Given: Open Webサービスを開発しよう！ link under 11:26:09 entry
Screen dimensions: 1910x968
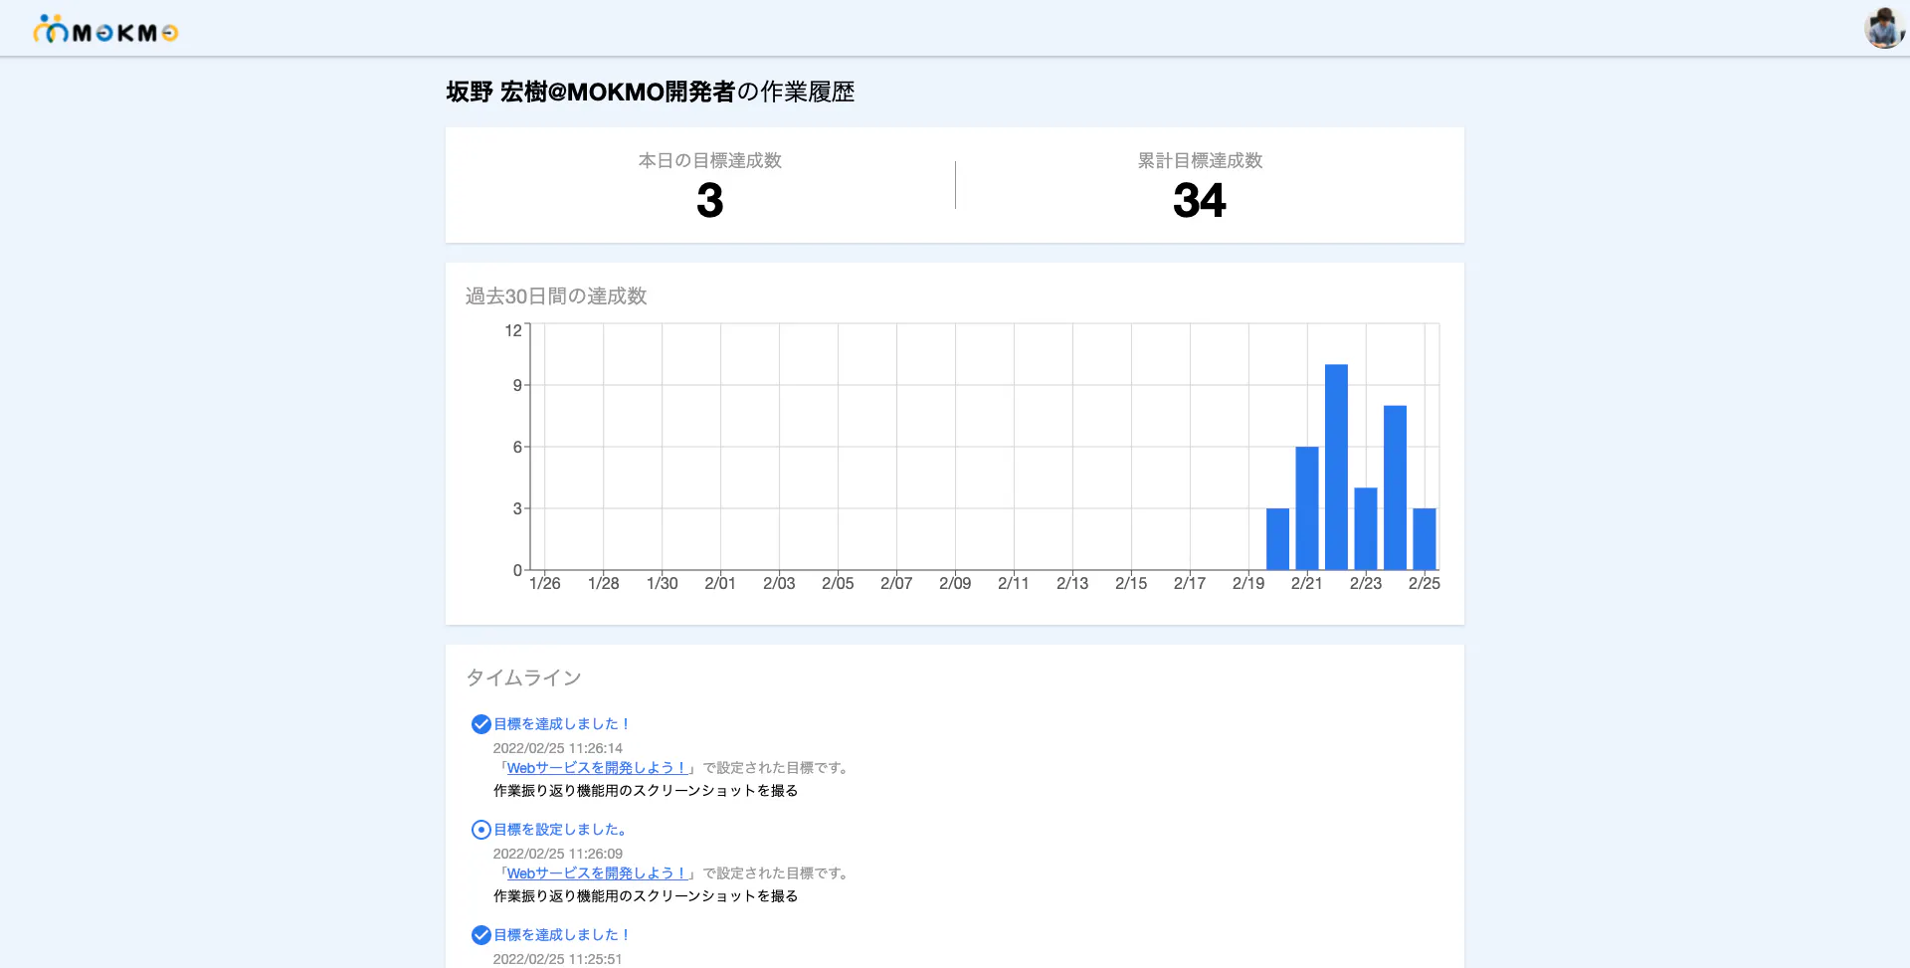Looking at the screenshot, I should click(596, 873).
